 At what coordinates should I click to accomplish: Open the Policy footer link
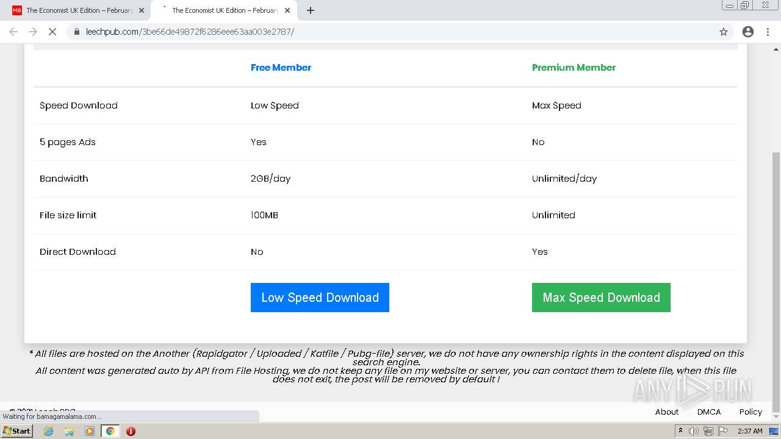pyautogui.click(x=750, y=412)
